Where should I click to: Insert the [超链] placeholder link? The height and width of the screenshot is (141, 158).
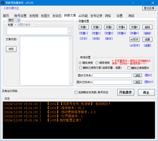point(147,33)
